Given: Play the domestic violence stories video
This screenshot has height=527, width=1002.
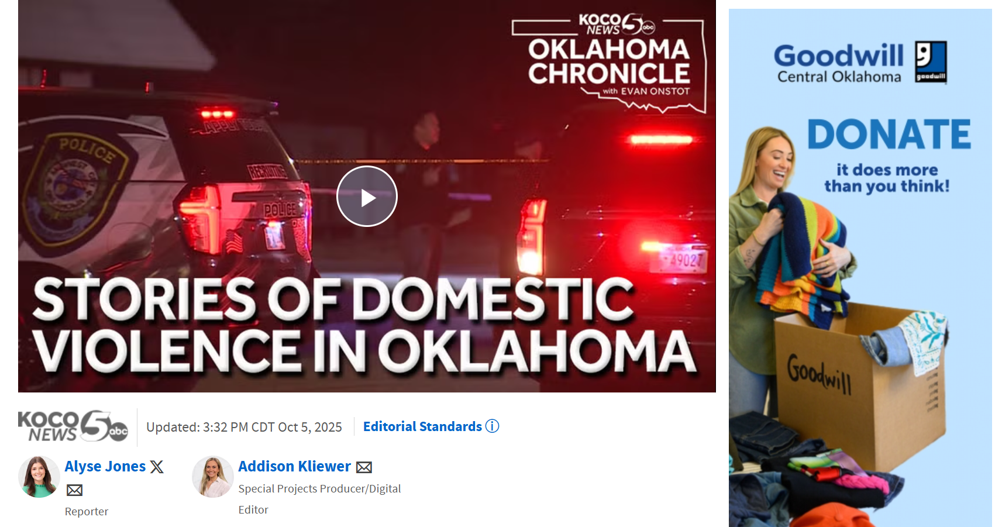Looking at the screenshot, I should coord(367,197).
